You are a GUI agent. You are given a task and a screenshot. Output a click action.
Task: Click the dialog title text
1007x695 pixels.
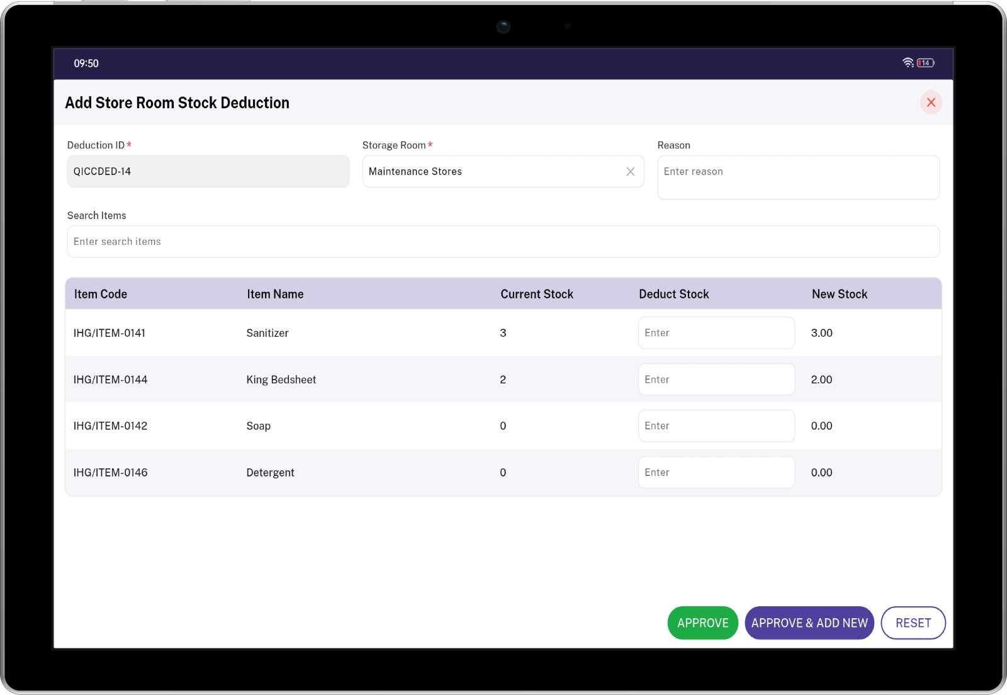pyautogui.click(x=177, y=103)
